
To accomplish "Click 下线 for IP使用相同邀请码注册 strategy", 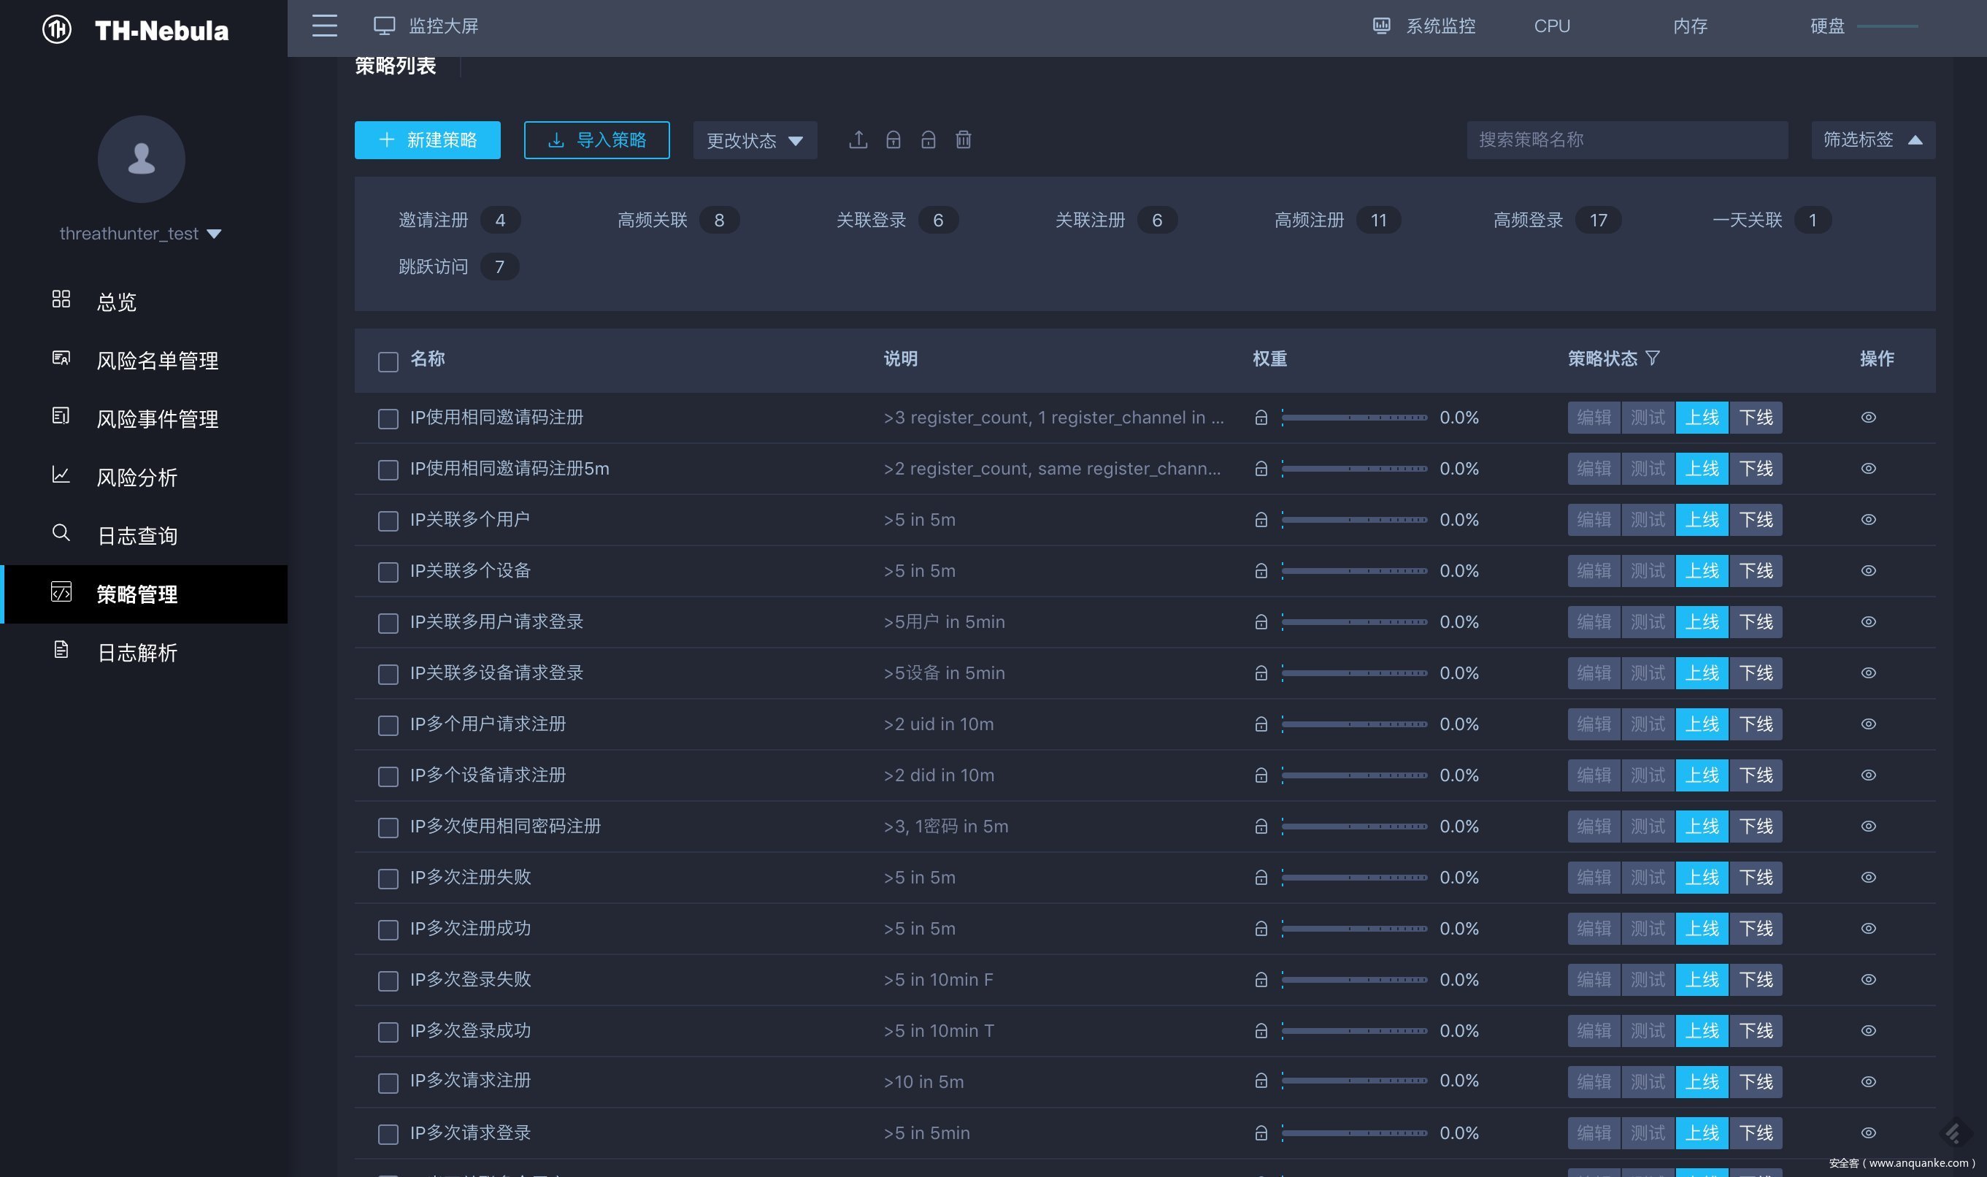I will 1756,418.
